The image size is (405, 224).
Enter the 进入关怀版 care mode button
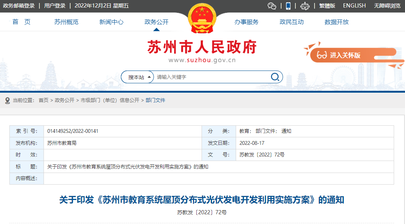click(x=345, y=55)
